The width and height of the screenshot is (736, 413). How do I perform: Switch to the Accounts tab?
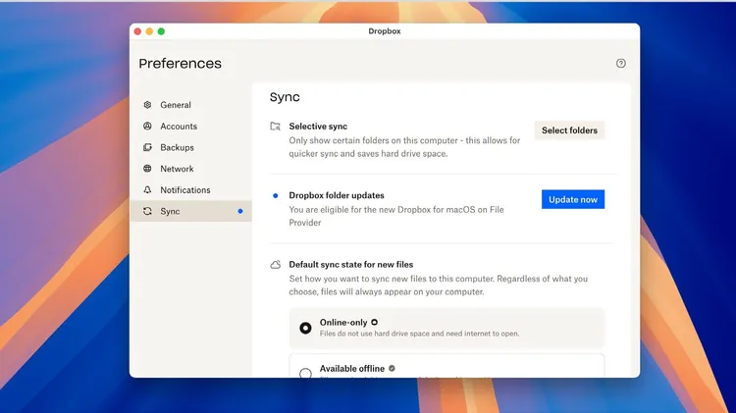tap(190, 126)
